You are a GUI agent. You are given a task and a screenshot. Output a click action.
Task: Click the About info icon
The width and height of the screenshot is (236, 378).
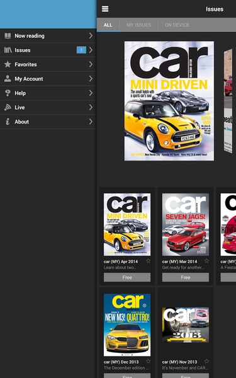(x=8, y=122)
